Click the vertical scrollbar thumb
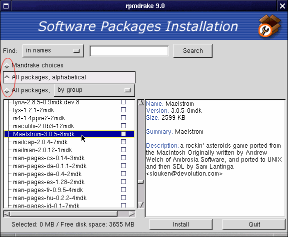Image resolution: width=288 pixels, height=237 pixels. 141,182
